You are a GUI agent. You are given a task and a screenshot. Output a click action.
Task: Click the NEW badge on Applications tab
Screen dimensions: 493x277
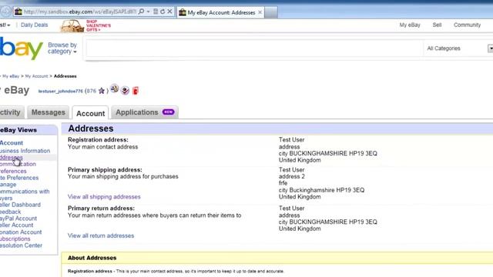tap(168, 112)
